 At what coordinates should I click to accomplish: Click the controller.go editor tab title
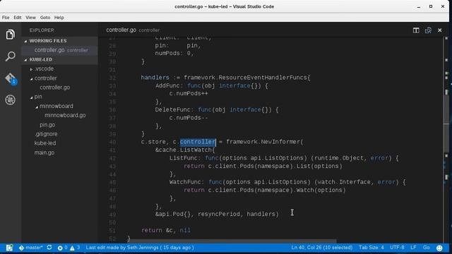pyautogui.click(x=121, y=30)
